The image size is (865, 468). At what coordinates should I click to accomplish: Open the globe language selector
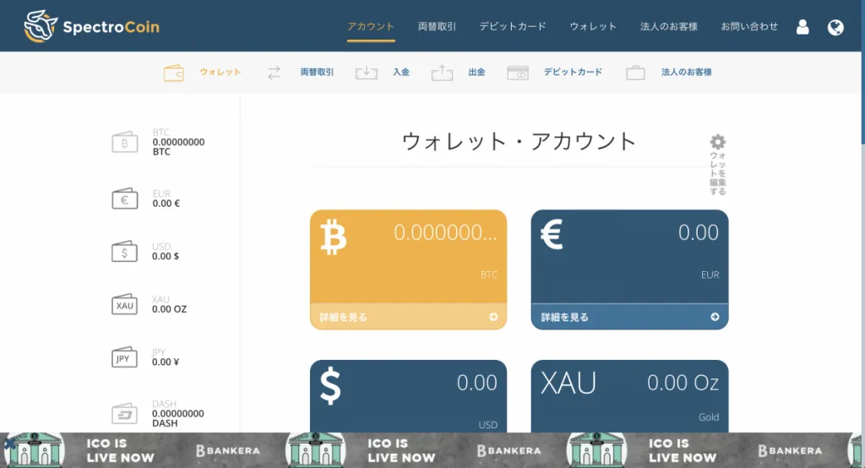pyautogui.click(x=835, y=27)
